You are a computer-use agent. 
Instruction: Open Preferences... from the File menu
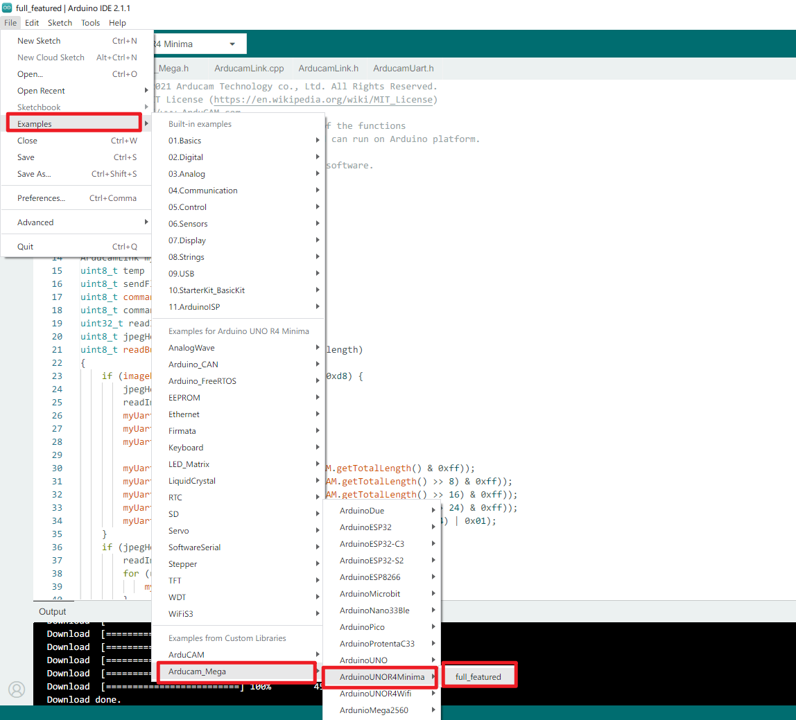pyautogui.click(x=77, y=198)
